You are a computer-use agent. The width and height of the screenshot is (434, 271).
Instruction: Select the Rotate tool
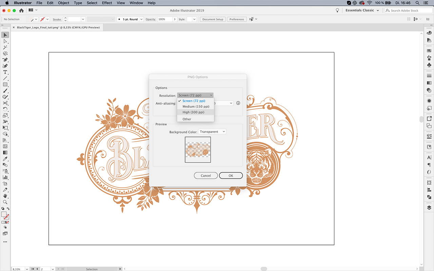[5, 109]
